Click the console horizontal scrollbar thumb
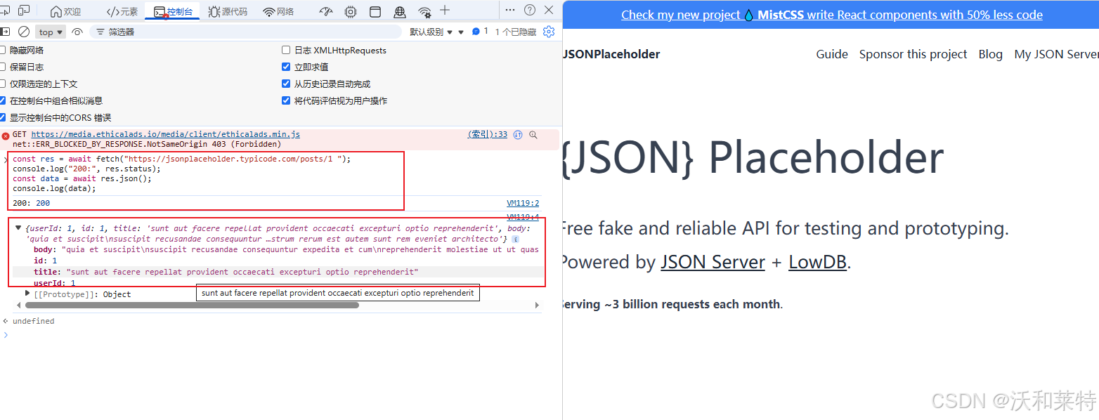Screen dimensions: 1099x420 click(192, 306)
